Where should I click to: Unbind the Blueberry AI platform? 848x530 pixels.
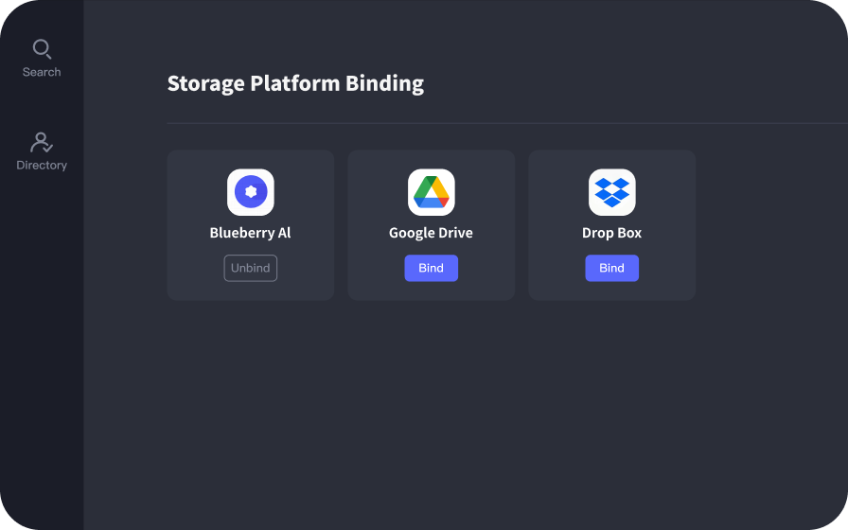coord(251,268)
